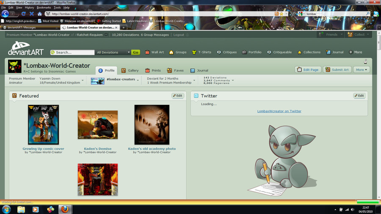381x214 pixels.
Task: Click the Featured widget icon
Action: tap(14, 96)
